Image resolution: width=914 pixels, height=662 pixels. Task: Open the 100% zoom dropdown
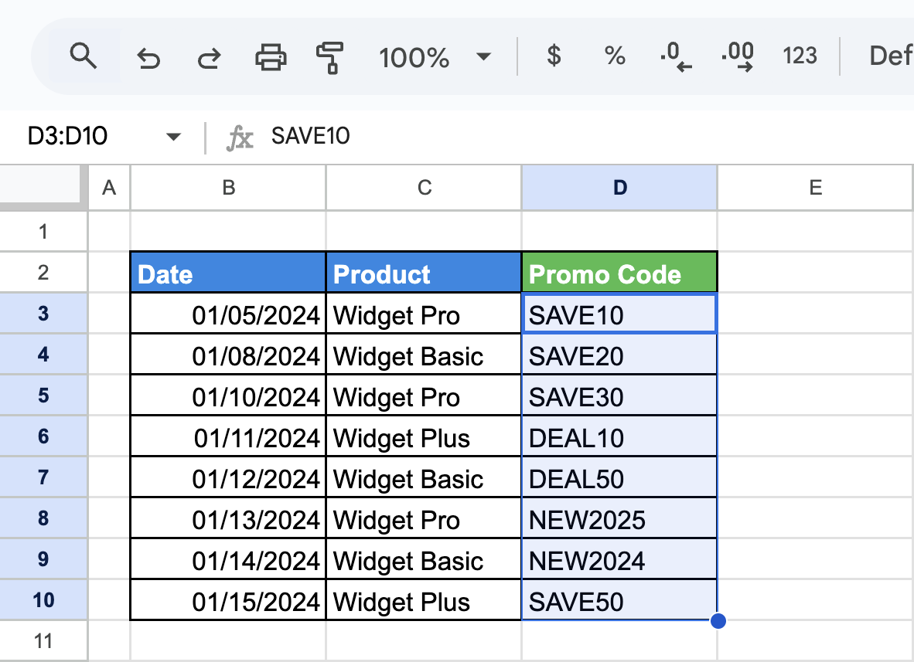click(x=435, y=57)
